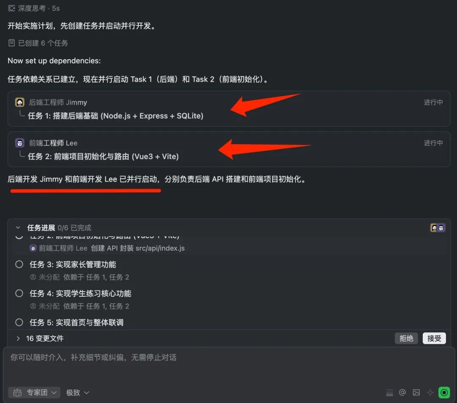Collapse the 任务进展 panel chevron
Screen dimensions: 457x403
(x=18, y=228)
